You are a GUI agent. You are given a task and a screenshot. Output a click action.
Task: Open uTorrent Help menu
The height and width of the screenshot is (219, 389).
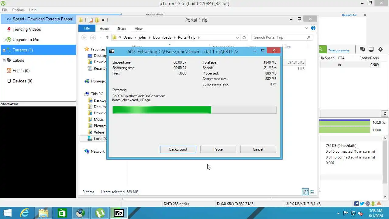coord(33,10)
